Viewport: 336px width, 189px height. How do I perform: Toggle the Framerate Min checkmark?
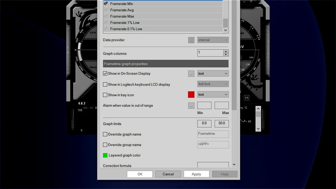point(106,3)
